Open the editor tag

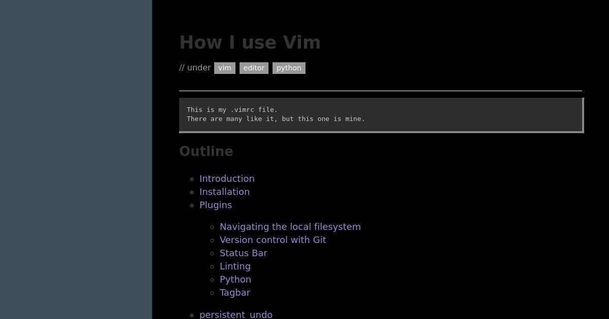pyautogui.click(x=254, y=68)
